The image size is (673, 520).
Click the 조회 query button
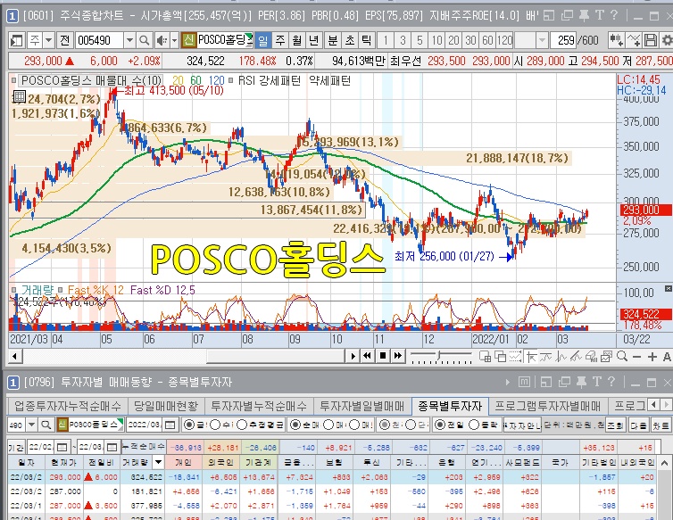(615, 425)
